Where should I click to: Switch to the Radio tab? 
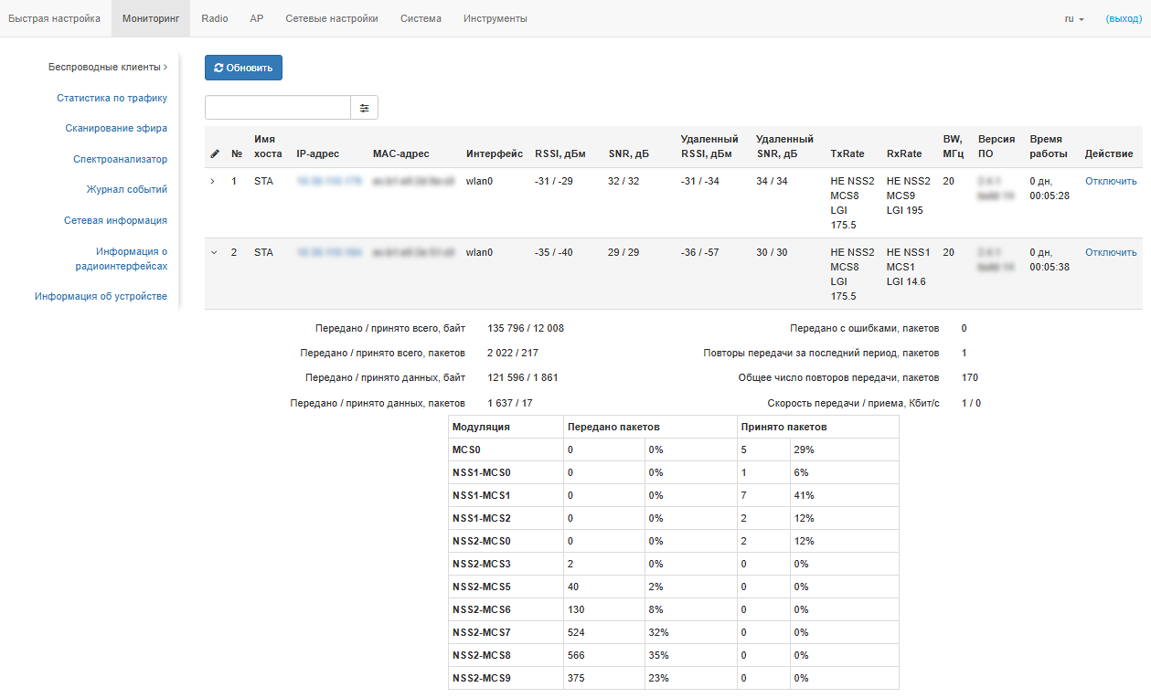(215, 18)
